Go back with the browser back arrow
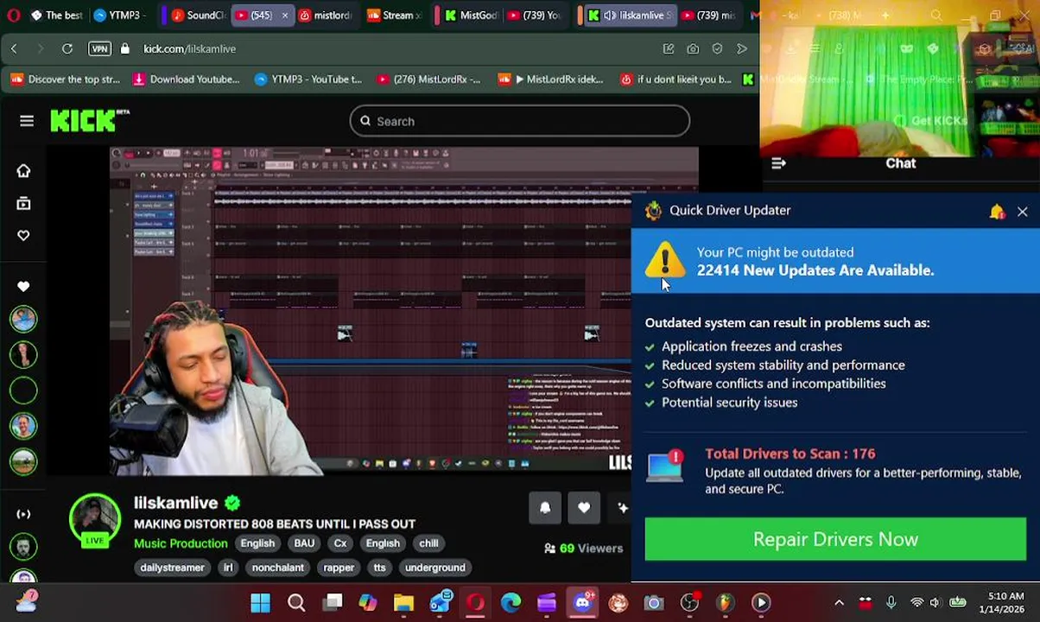Image resolution: width=1040 pixels, height=622 pixels. [14, 49]
